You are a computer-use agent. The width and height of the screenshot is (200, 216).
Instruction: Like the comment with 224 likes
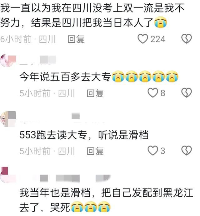point(143,39)
